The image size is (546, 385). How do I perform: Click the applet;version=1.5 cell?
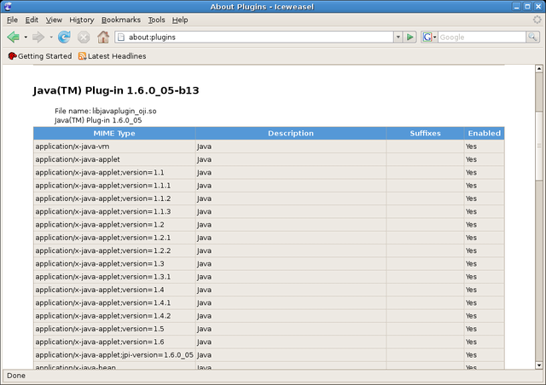tap(114, 329)
